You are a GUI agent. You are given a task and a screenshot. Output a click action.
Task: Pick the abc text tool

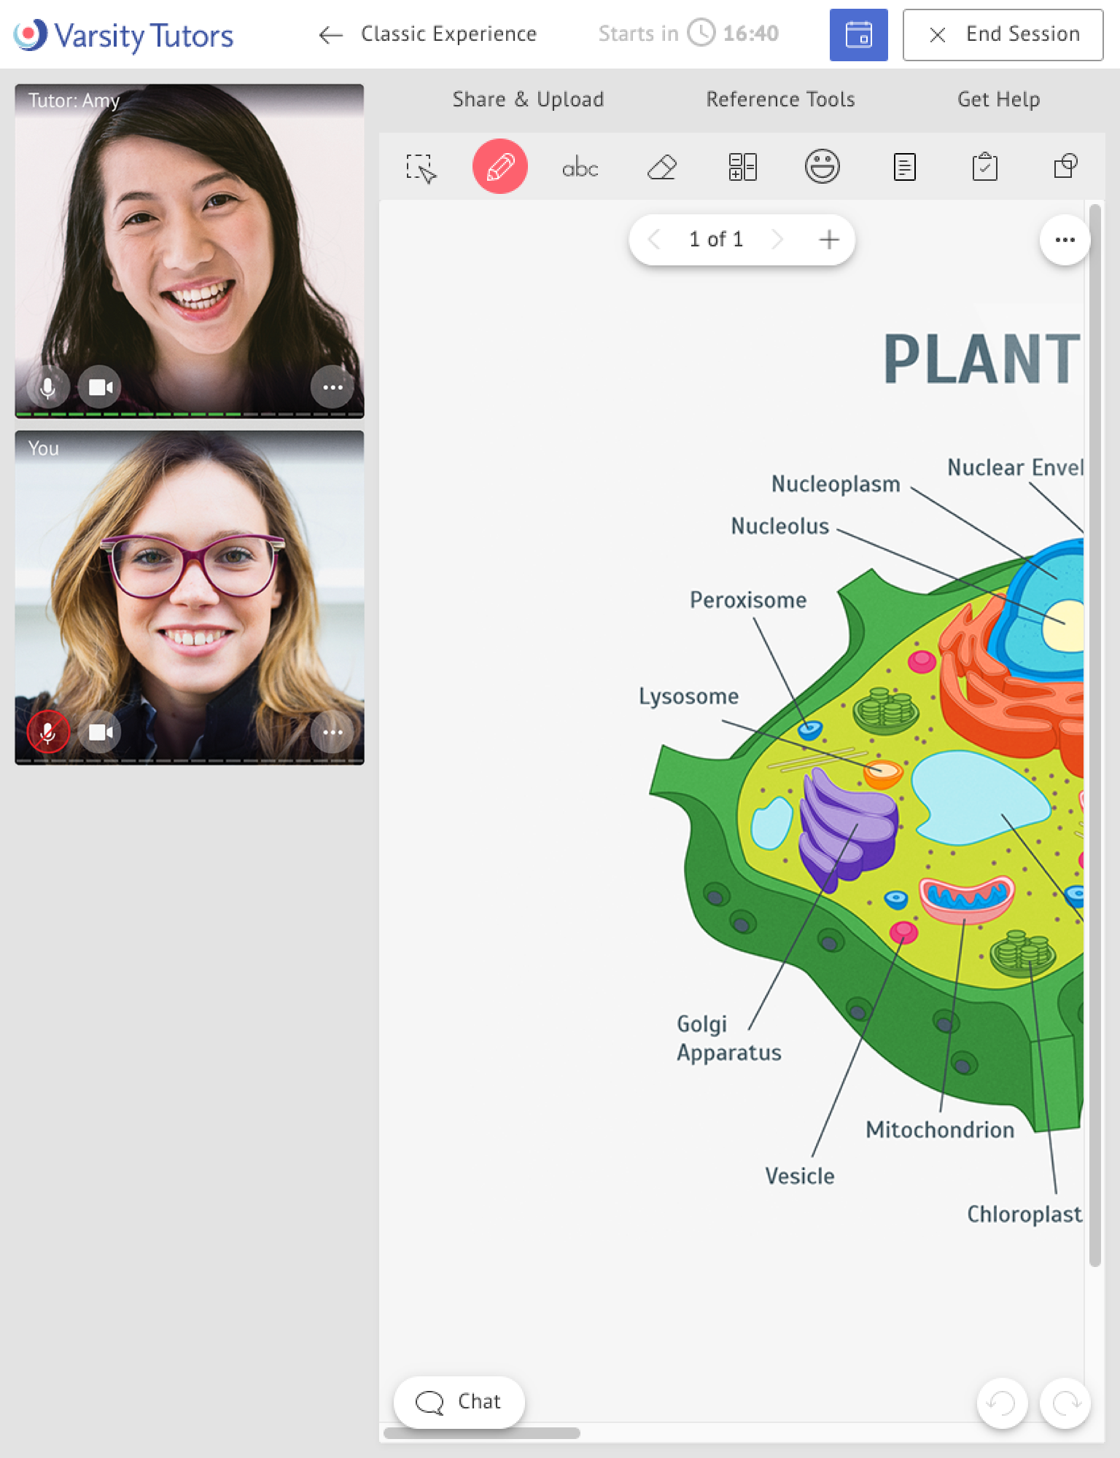pos(580,168)
